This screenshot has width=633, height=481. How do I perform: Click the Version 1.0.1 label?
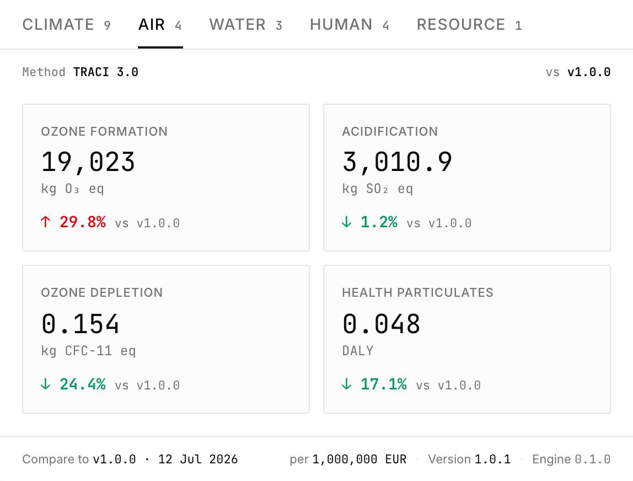[x=469, y=459]
